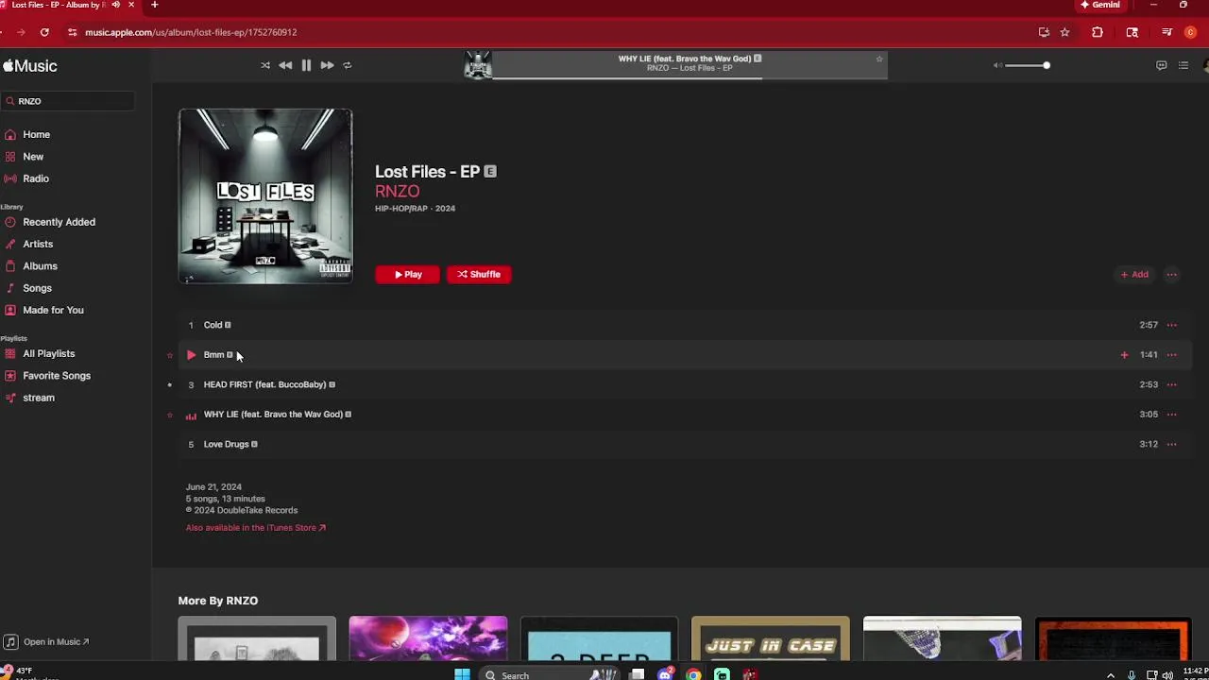Select HEAD FIRST (feat. BuccoBaby) track
Screen dimensions: 1209x680
click(x=264, y=384)
